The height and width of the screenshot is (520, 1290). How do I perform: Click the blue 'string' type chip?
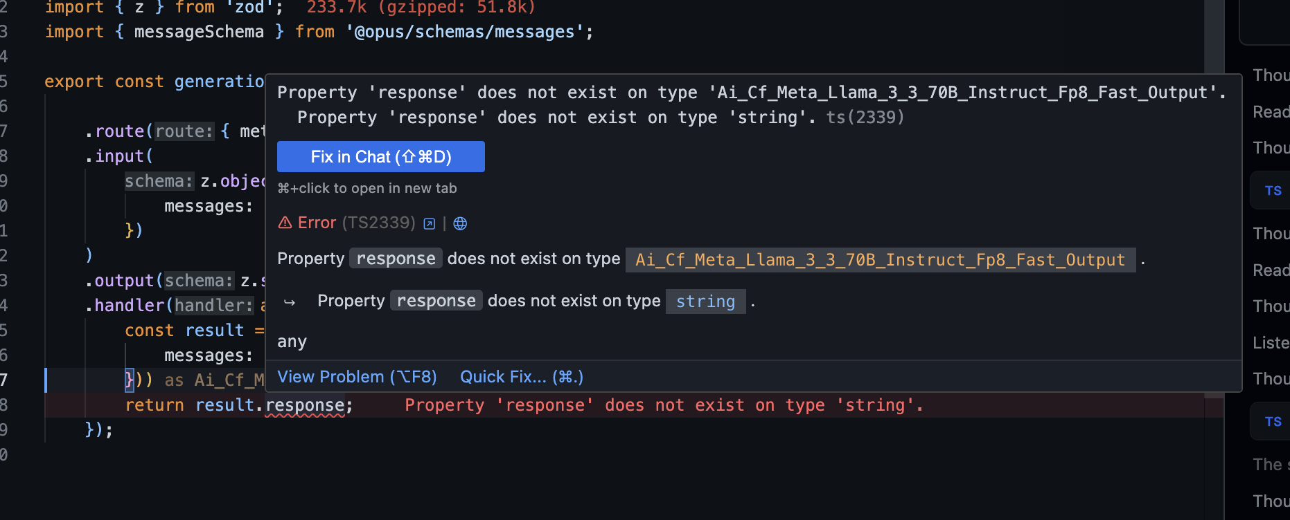coord(705,301)
